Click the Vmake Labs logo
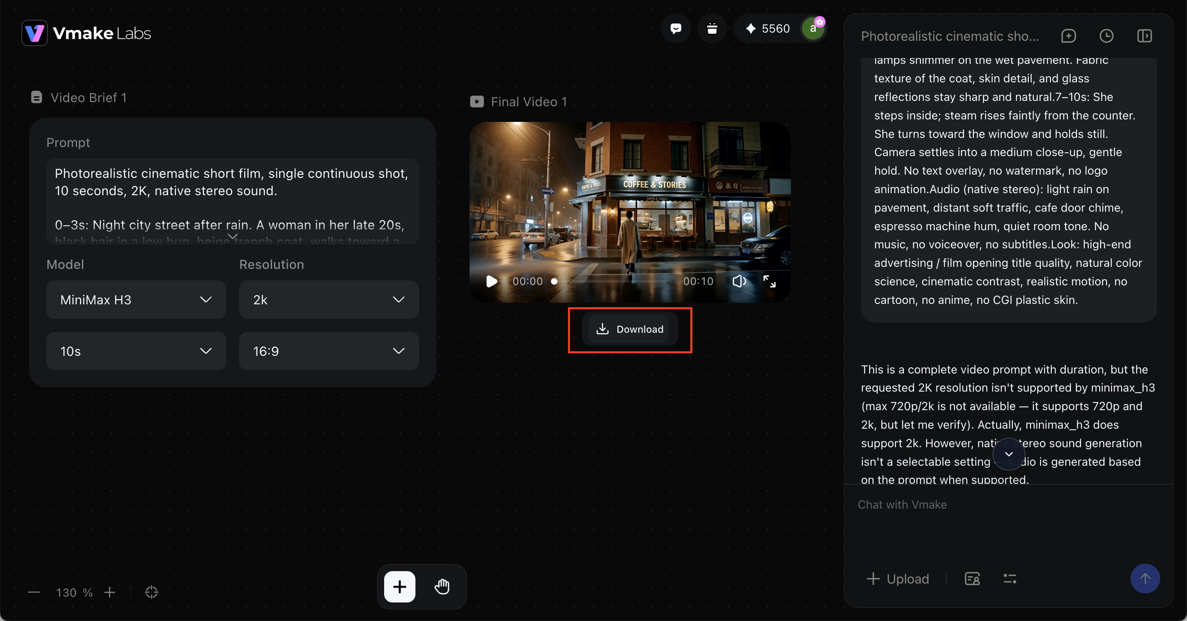 click(x=87, y=33)
